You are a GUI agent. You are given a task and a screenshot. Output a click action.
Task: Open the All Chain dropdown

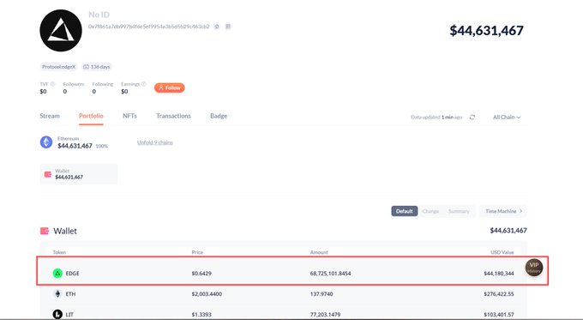click(x=507, y=118)
